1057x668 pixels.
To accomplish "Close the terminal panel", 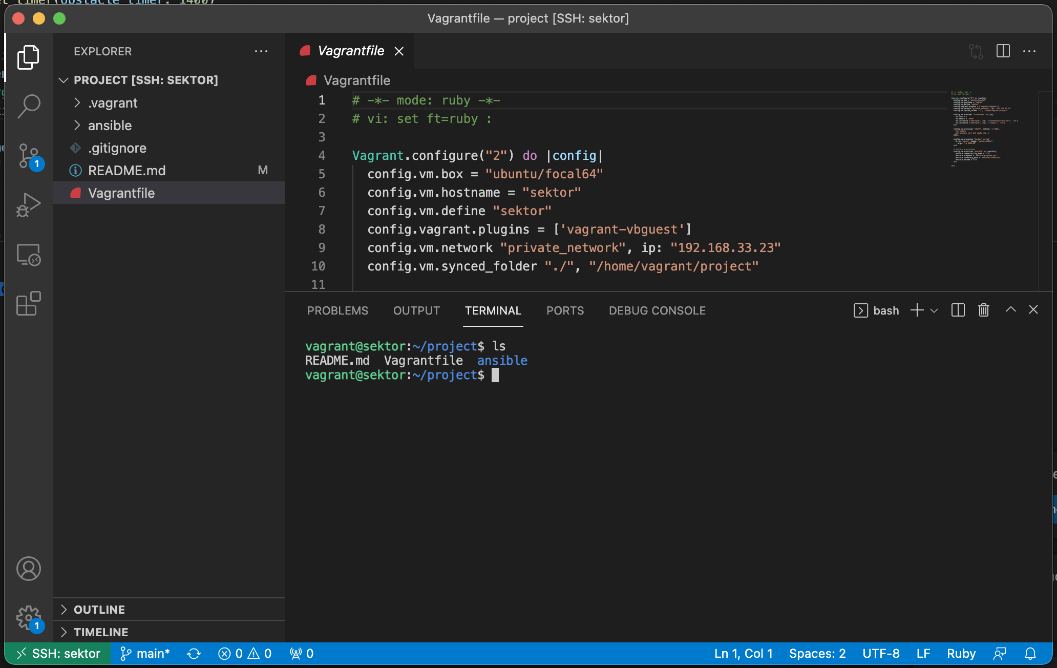I will coord(1033,309).
